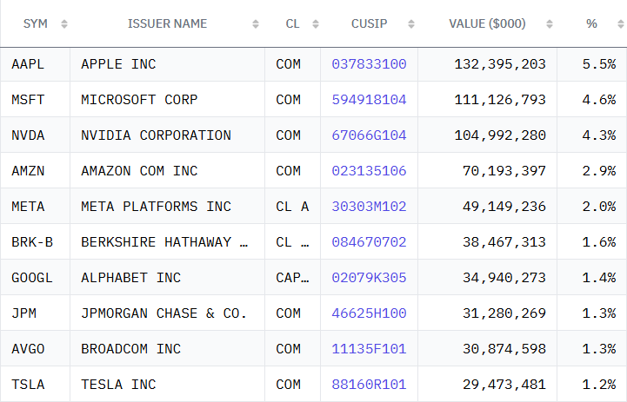Click issuer name APPLE INC

coord(118,64)
